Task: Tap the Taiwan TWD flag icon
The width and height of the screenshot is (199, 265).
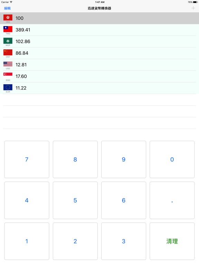Action: tap(8, 29)
